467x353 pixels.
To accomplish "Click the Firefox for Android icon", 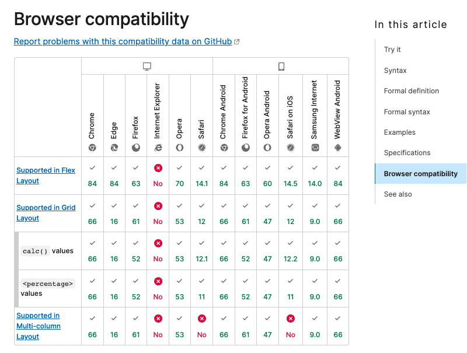I will click(x=246, y=148).
